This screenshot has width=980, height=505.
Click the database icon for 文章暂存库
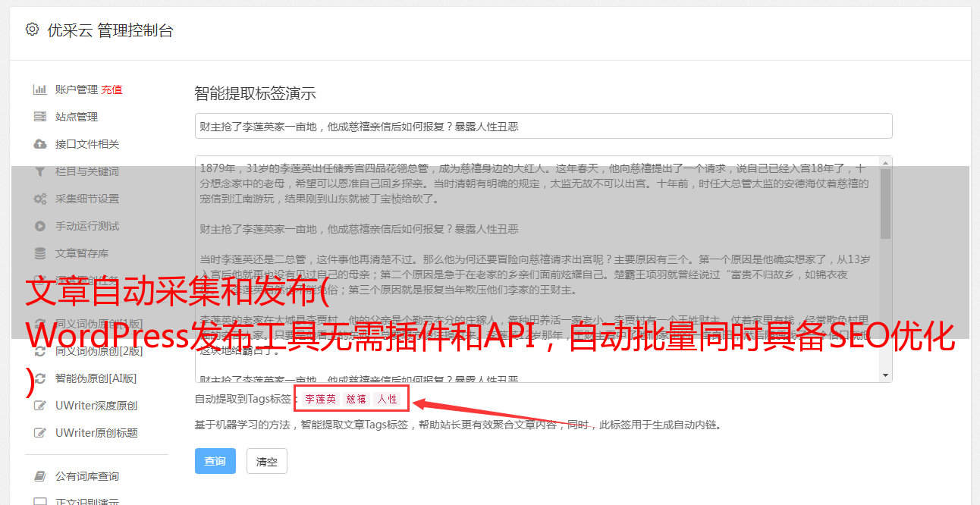pos(40,253)
